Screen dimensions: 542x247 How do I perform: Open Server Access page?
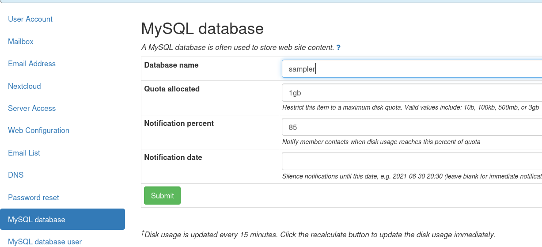32,108
